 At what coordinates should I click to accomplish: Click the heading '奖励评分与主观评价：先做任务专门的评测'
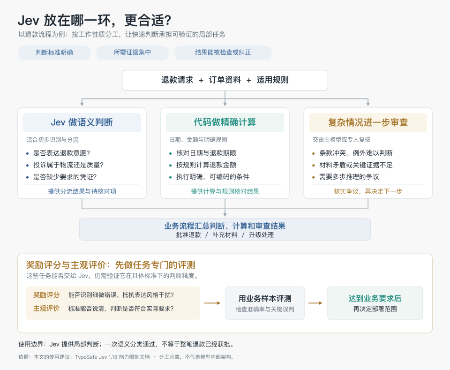[x=111, y=264]
